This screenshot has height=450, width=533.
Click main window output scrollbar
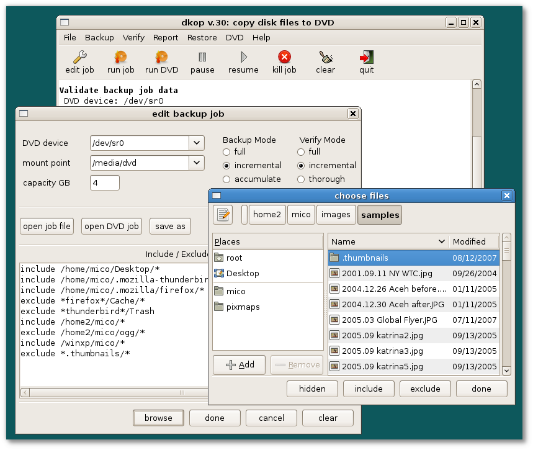point(477,134)
